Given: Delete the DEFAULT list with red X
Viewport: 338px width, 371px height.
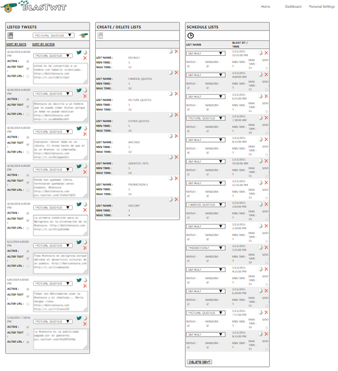Looking at the screenshot, I should pyautogui.click(x=176, y=51).
